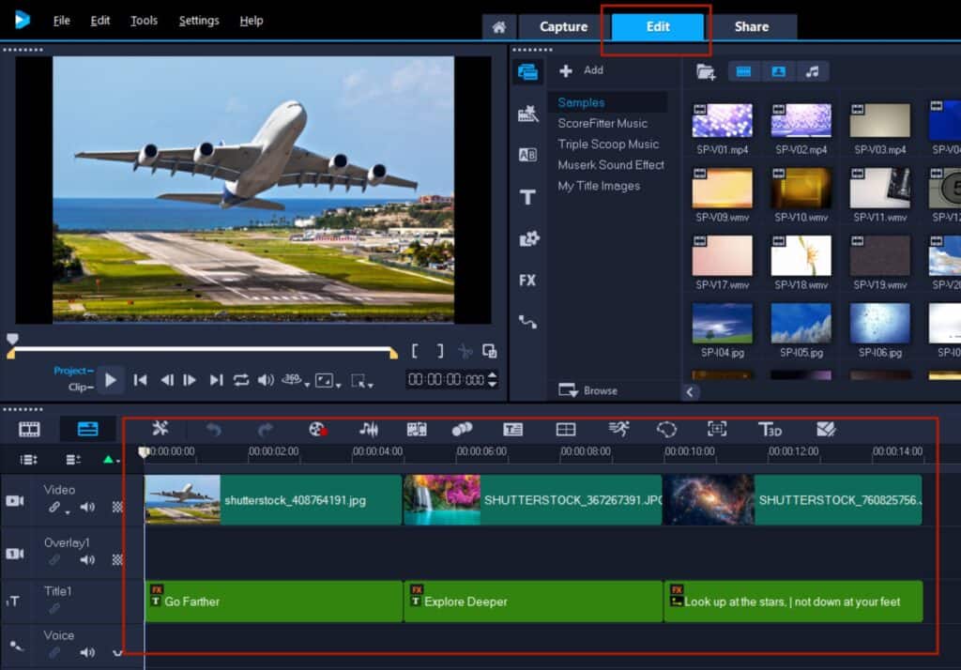This screenshot has width=961, height=670.
Task: Toggle audio file visibility in library
Action: (x=813, y=71)
